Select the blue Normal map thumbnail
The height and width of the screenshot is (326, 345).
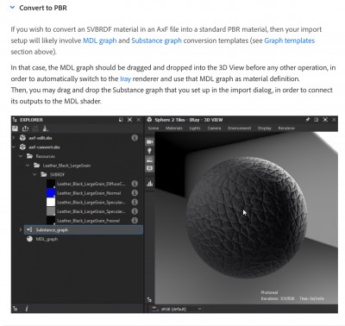coord(51,193)
